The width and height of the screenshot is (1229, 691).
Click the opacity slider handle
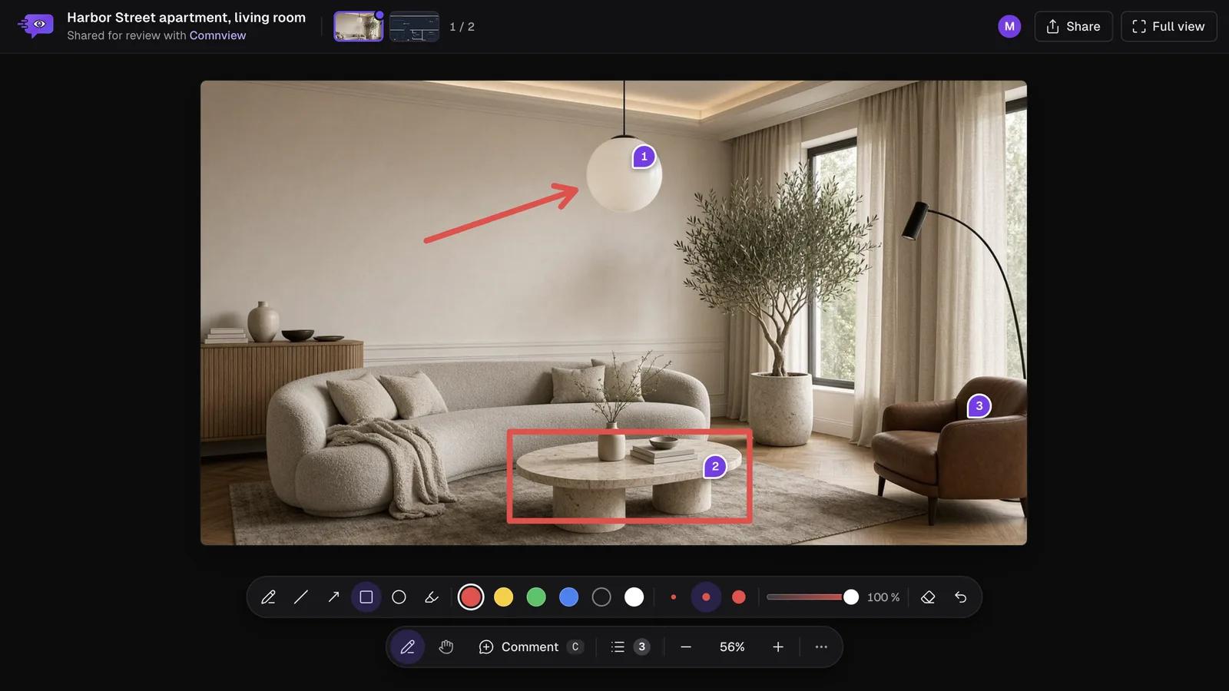coord(850,597)
